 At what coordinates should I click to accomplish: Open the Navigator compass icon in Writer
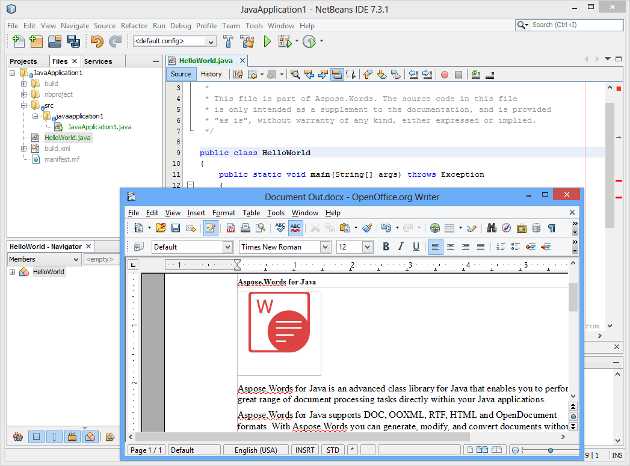(x=506, y=228)
